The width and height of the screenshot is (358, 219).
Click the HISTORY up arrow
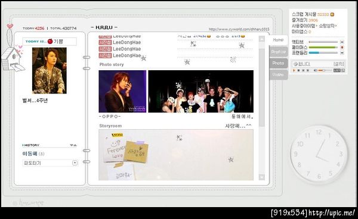(x=75, y=145)
